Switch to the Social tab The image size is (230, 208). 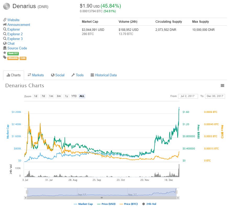point(58,75)
